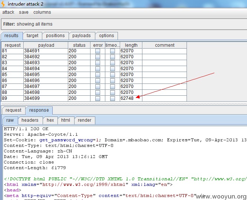Image resolution: width=247 pixels, height=200 pixels.
Task: Select payload cell 384695
Action: pyautogui.click(x=46, y=75)
